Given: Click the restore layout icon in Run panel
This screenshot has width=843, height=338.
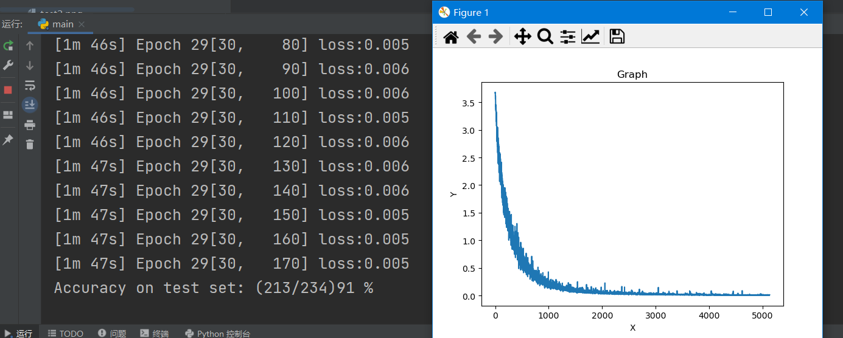Looking at the screenshot, I should 9,115.
